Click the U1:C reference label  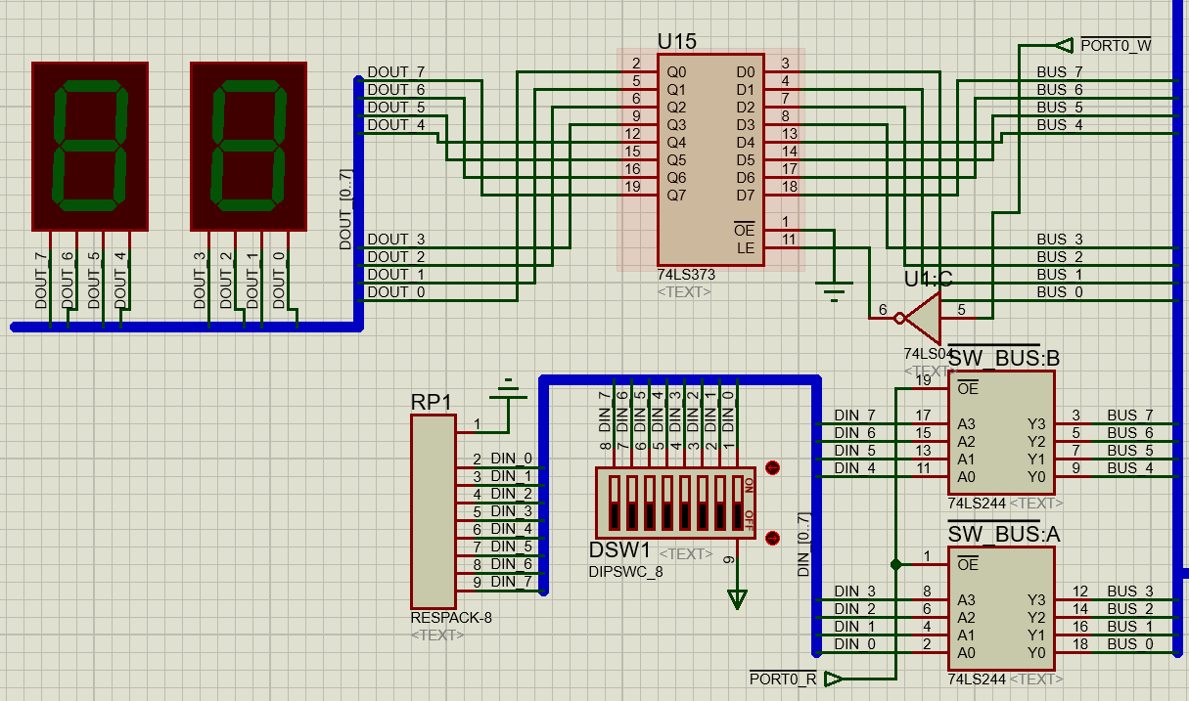[929, 280]
